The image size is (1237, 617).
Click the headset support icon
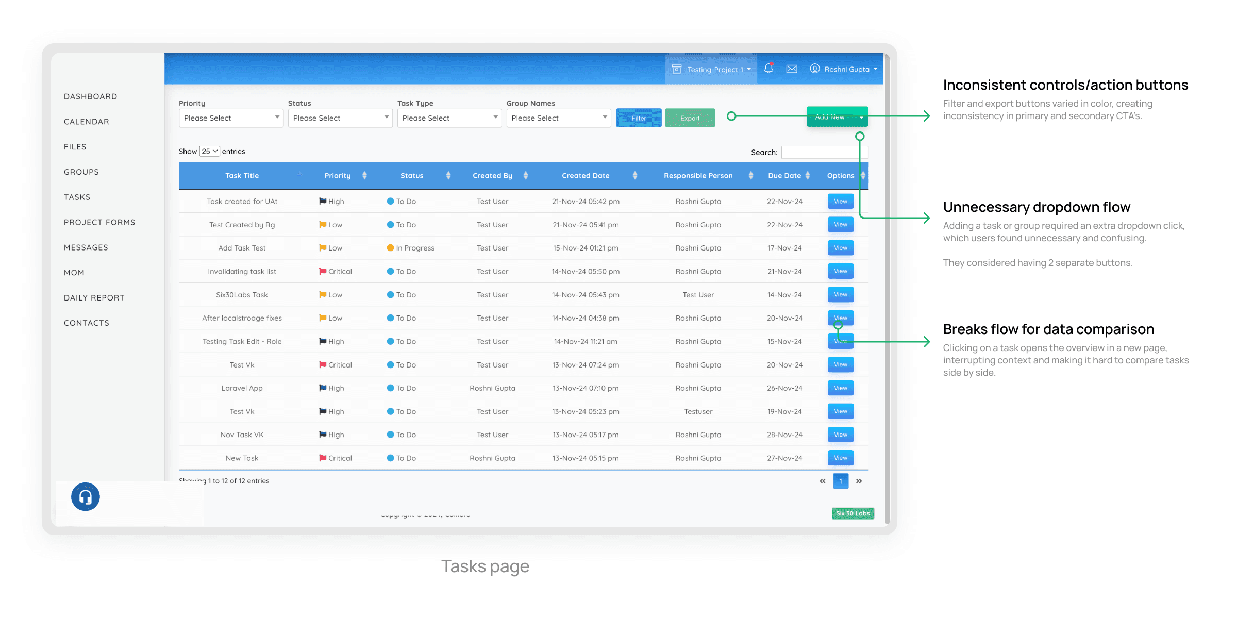coord(86,497)
